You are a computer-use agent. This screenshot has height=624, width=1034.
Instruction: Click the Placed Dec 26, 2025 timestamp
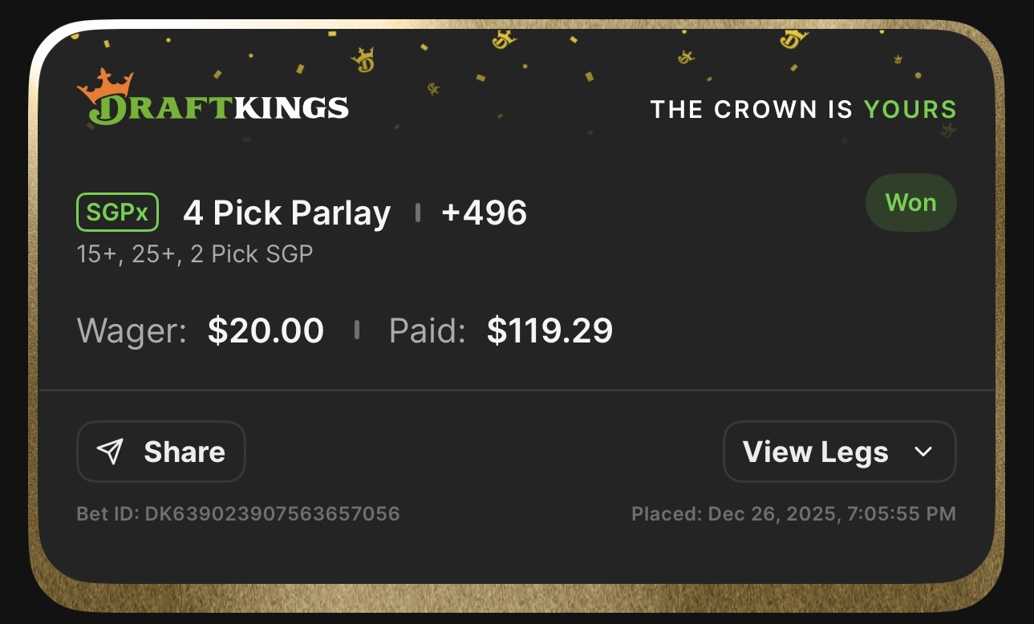[x=793, y=513]
